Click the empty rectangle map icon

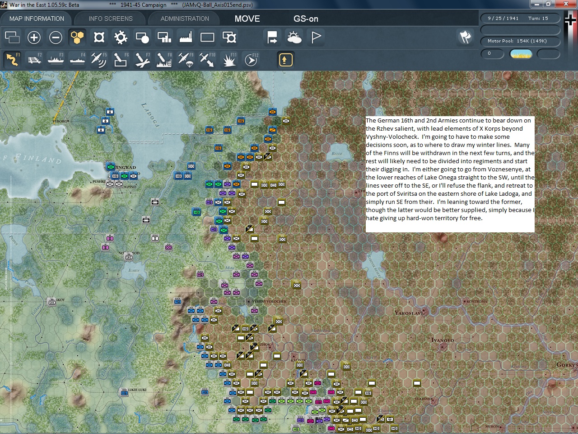point(207,37)
